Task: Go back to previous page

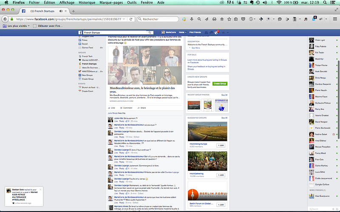Action: pos(5,19)
